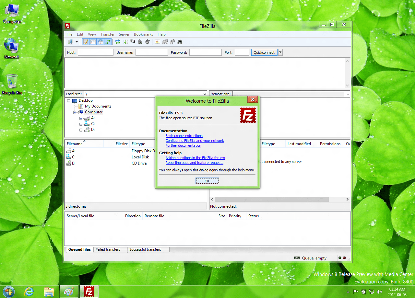The height and width of the screenshot is (298, 415).
Task: Click the Reconnect to last server icon
Action: [148, 42]
